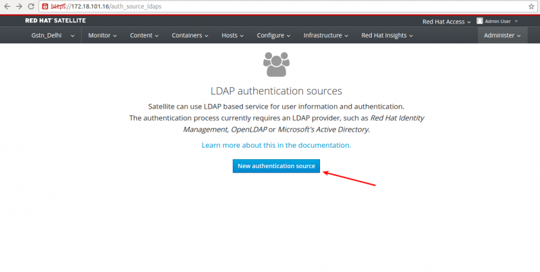This screenshot has height=272, width=540.
Task: Click the OpenLDAP text
Action: coord(249,130)
